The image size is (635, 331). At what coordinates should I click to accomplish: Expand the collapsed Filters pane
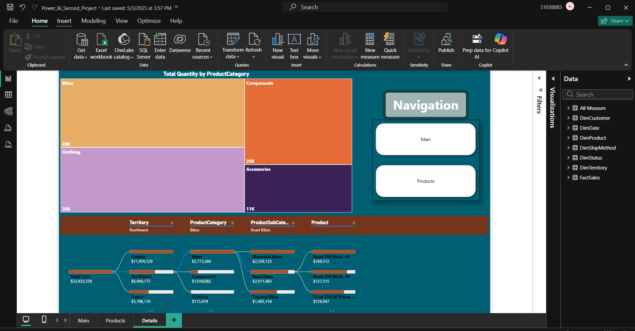tap(539, 78)
